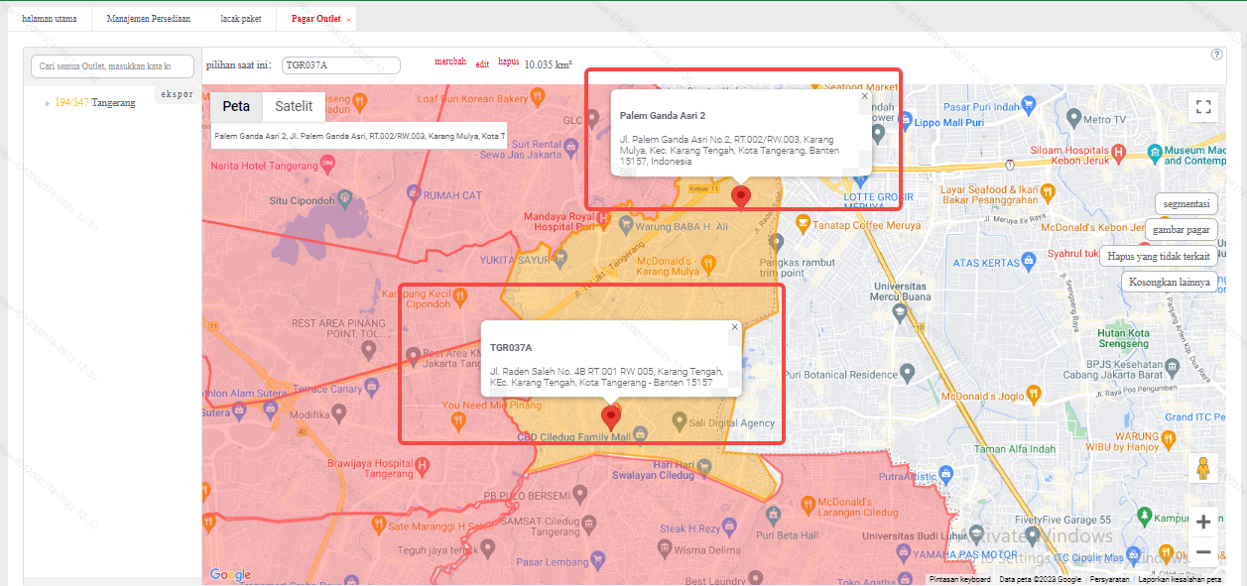1247x586 pixels.
Task: Switch map to Peta view
Action: click(236, 107)
